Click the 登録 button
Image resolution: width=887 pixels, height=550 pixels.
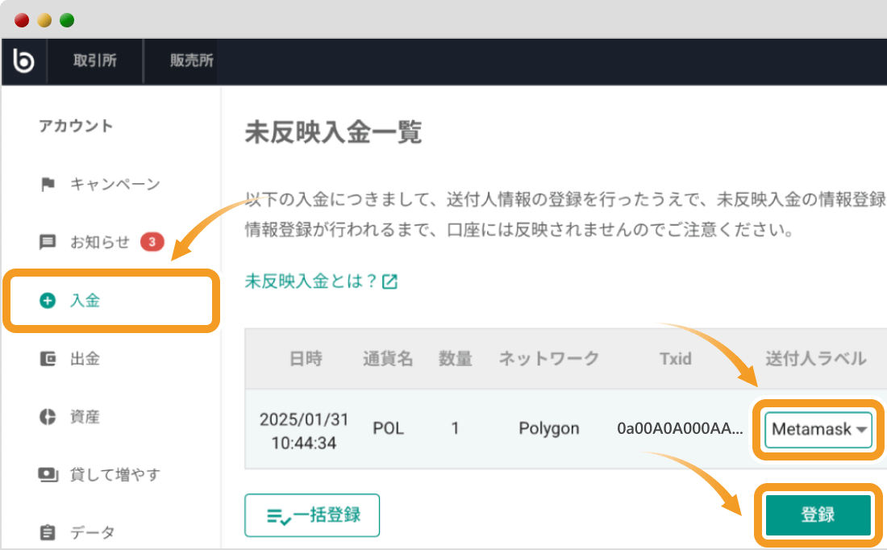[818, 515]
